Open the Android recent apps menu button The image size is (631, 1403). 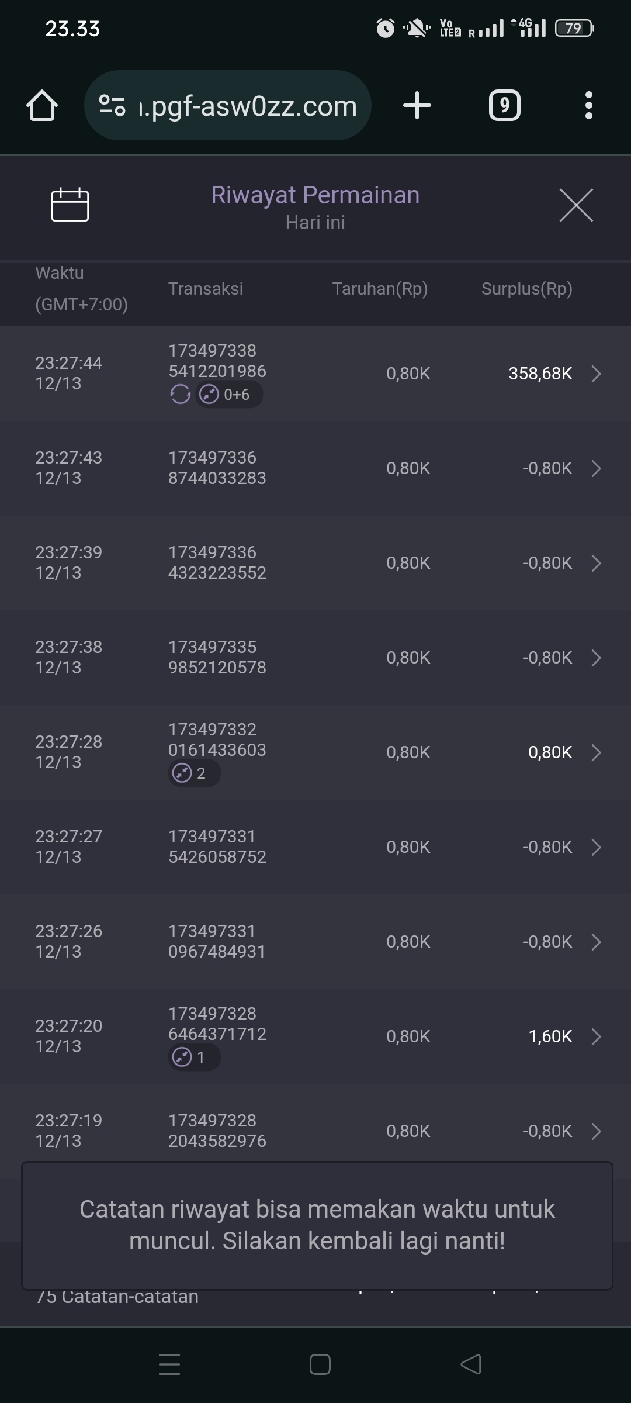169,1364
